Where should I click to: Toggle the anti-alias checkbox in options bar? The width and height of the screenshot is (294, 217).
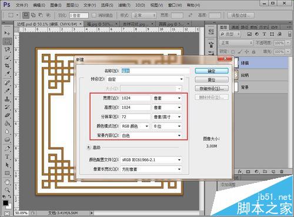[94, 15]
